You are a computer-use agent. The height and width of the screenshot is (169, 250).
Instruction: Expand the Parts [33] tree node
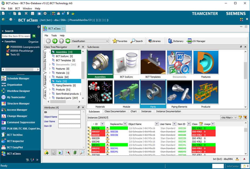pos(50,81)
